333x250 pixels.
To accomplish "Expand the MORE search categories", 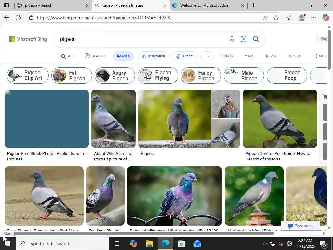I will [x=321, y=56].
